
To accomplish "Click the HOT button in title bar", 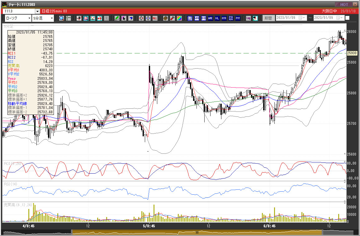I will [x=344, y=4].
